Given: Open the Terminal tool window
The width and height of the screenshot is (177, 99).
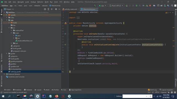Looking at the screenshot, I should tap(28, 90).
